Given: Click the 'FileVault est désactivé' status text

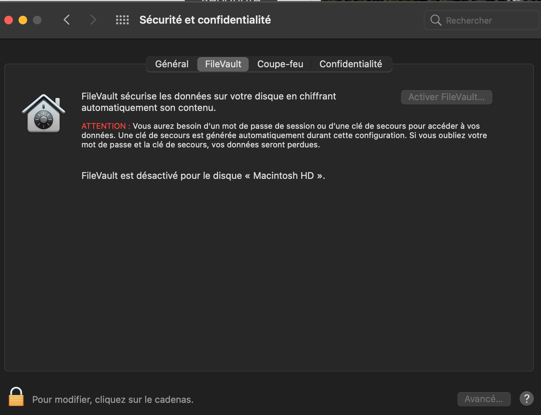Looking at the screenshot, I should point(203,176).
